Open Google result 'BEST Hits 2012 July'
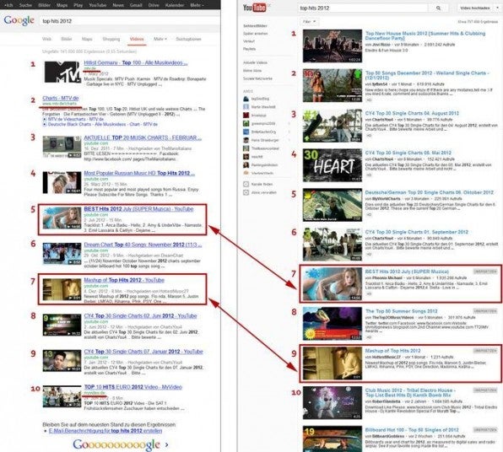The width and height of the screenshot is (503, 452). point(138,209)
